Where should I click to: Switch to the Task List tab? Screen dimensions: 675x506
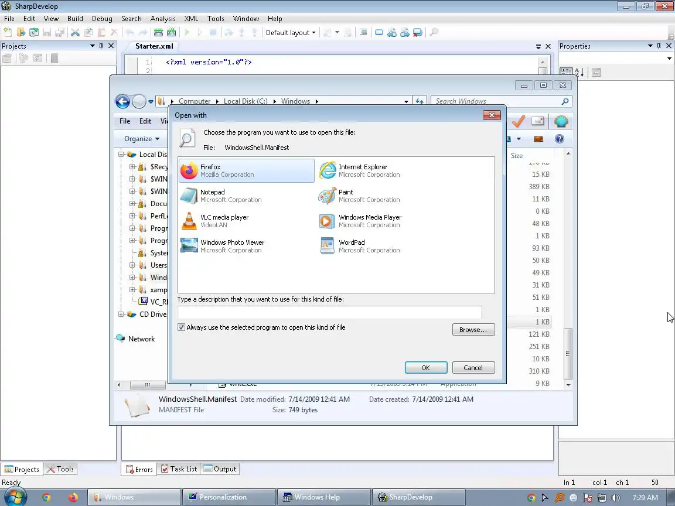[x=179, y=469]
